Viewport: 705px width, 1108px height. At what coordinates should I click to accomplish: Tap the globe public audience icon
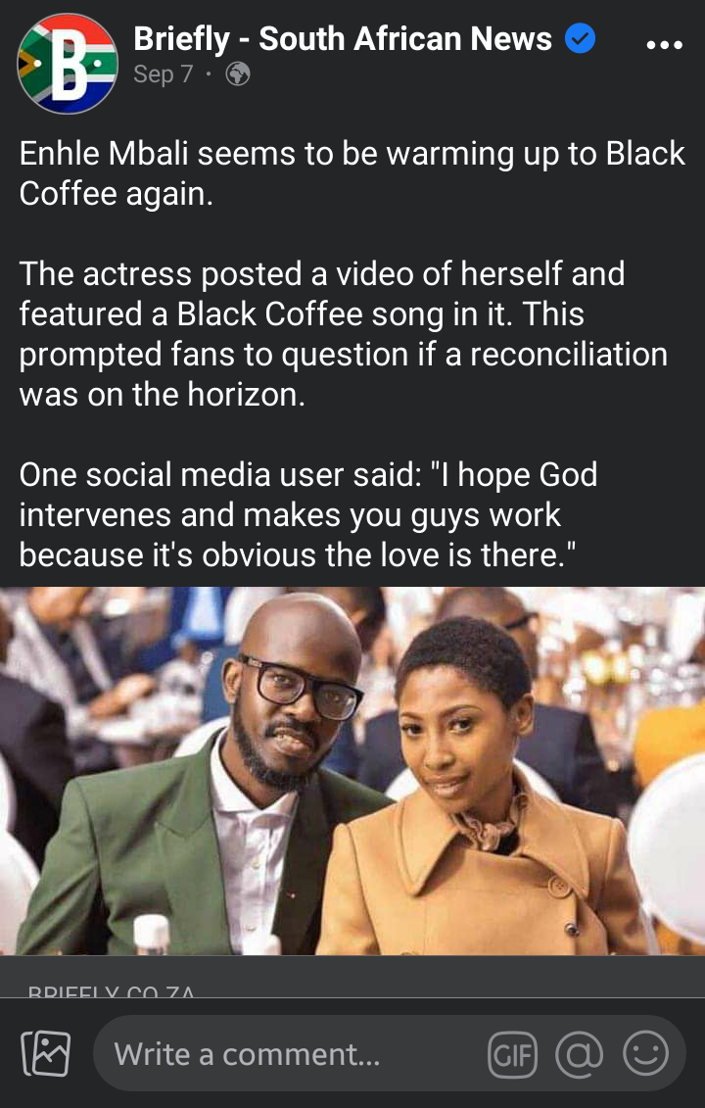[x=237, y=74]
